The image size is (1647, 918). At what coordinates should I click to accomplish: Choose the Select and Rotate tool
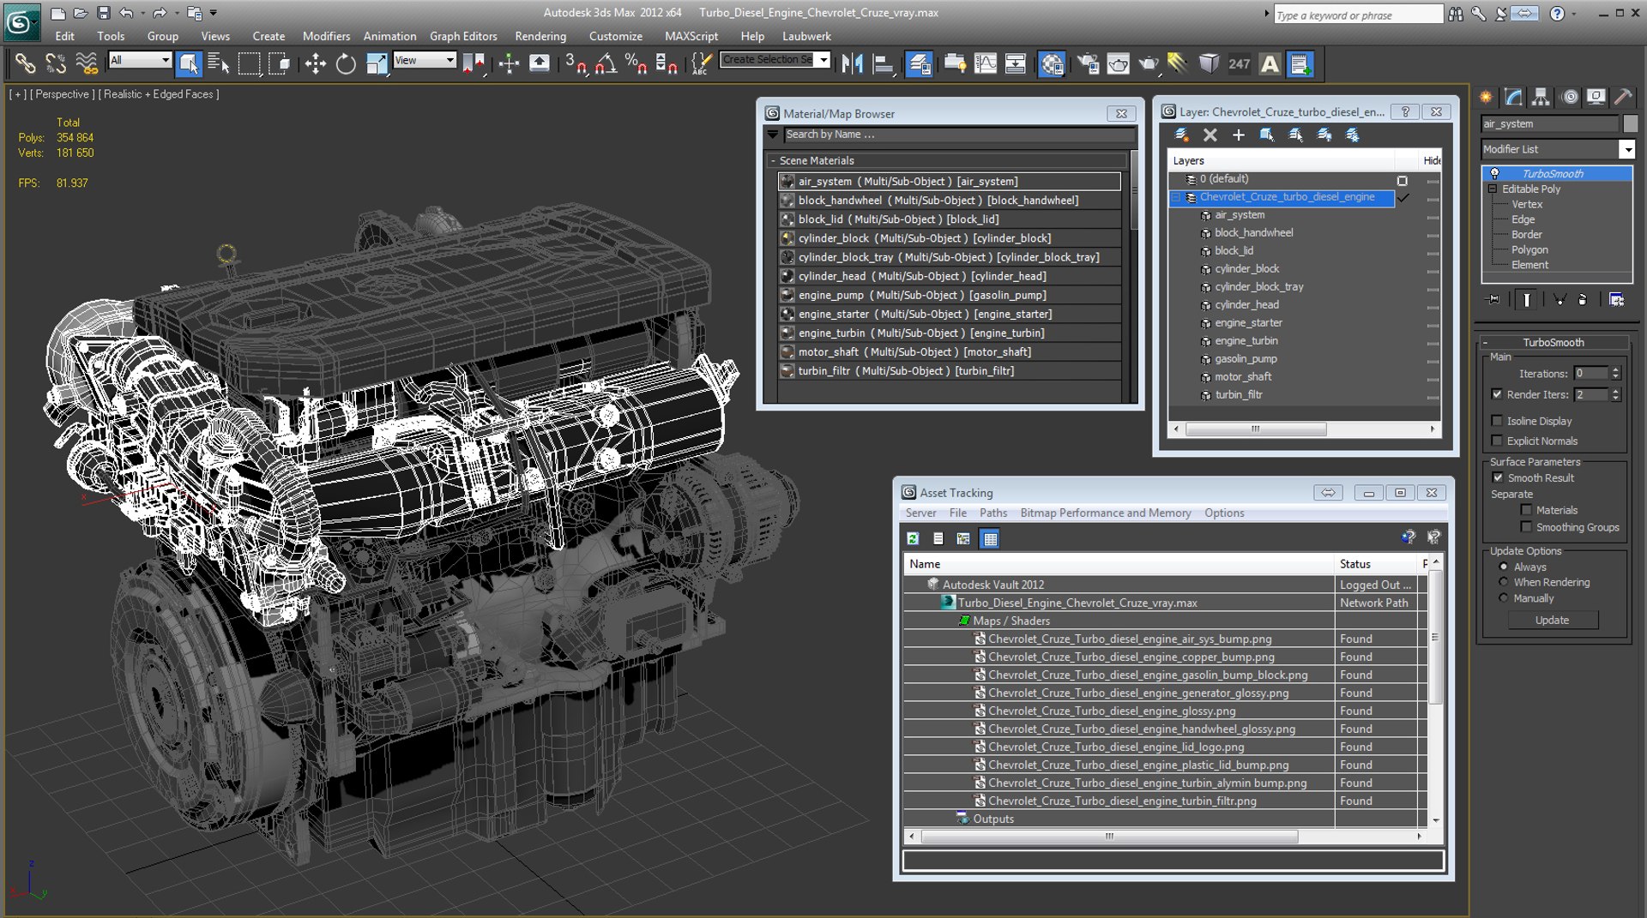(346, 63)
